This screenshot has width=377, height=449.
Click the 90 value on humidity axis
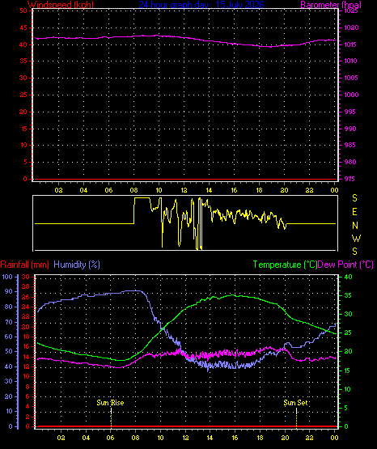(x=9, y=292)
